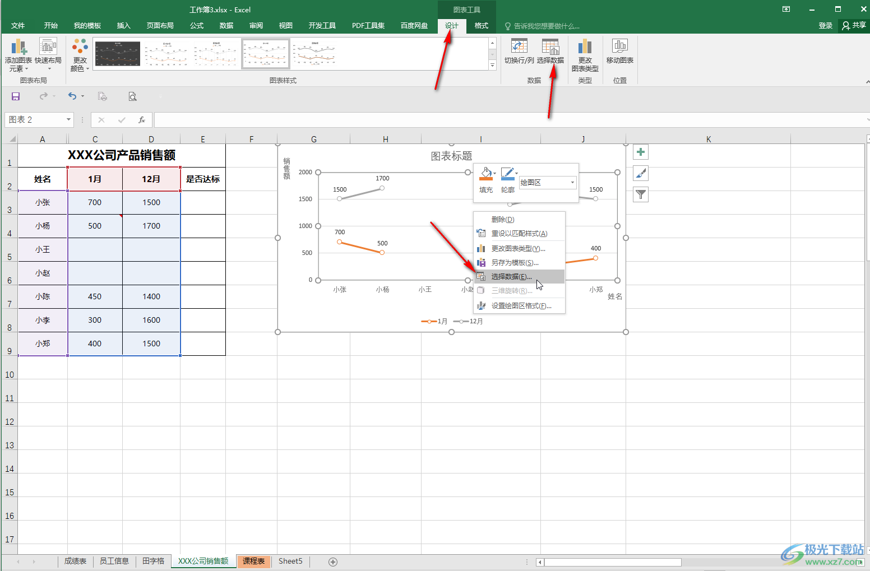
Task: Select column header K
Action: pos(709,139)
